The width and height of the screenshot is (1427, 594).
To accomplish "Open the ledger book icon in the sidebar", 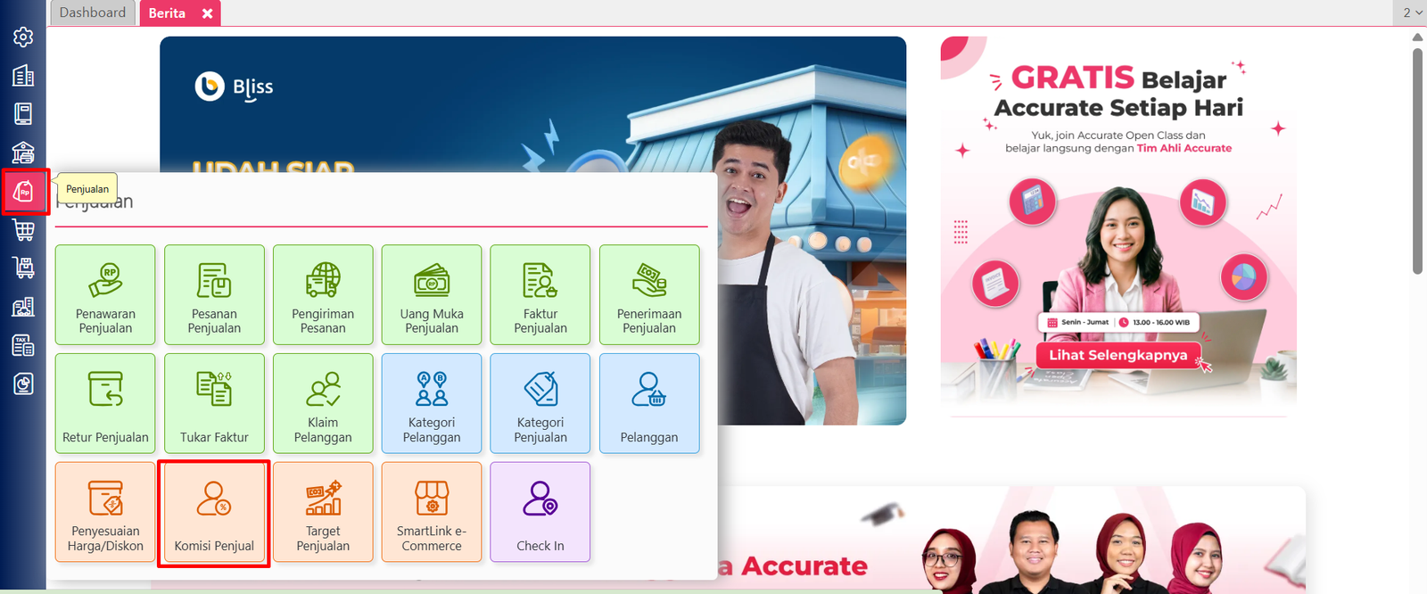I will pyautogui.click(x=23, y=114).
